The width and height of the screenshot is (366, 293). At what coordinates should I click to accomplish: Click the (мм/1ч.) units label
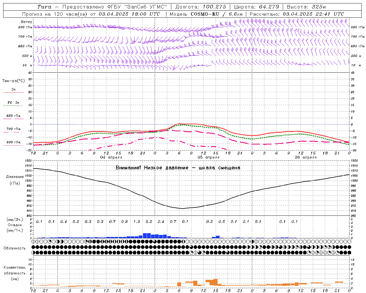[x=15, y=230]
